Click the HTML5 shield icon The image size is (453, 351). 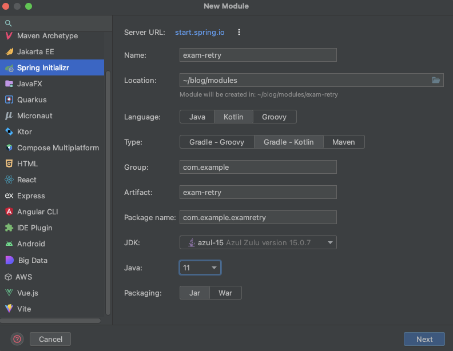point(9,163)
